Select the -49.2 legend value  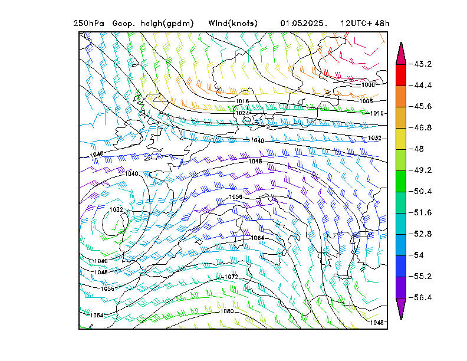[420, 170]
